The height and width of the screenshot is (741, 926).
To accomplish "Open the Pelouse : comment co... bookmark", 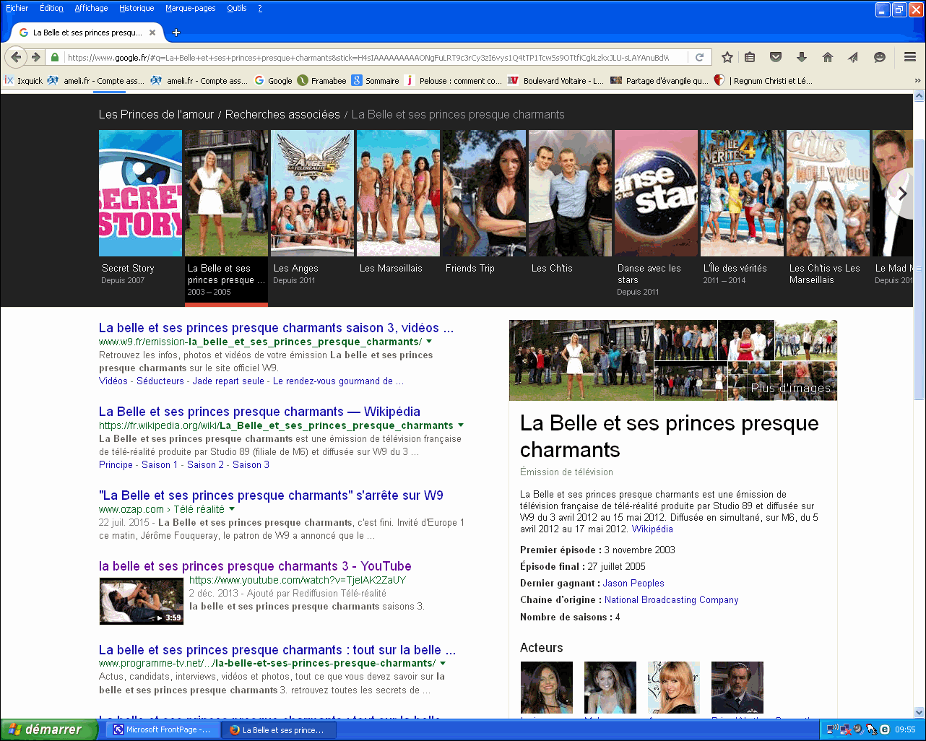I will pyautogui.click(x=453, y=81).
